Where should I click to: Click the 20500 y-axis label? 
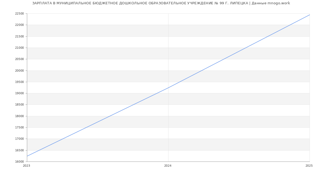20,59
